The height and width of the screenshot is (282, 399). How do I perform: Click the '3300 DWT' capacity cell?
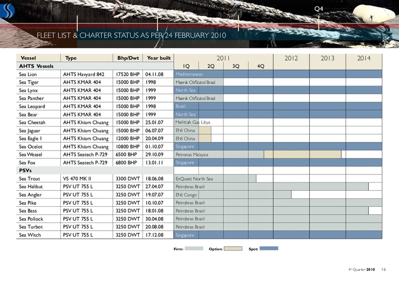coord(128,178)
